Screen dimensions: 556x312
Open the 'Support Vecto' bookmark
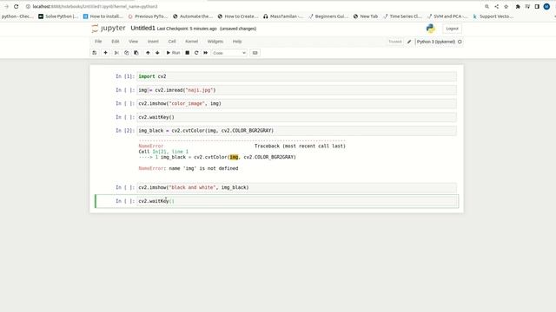(493, 16)
